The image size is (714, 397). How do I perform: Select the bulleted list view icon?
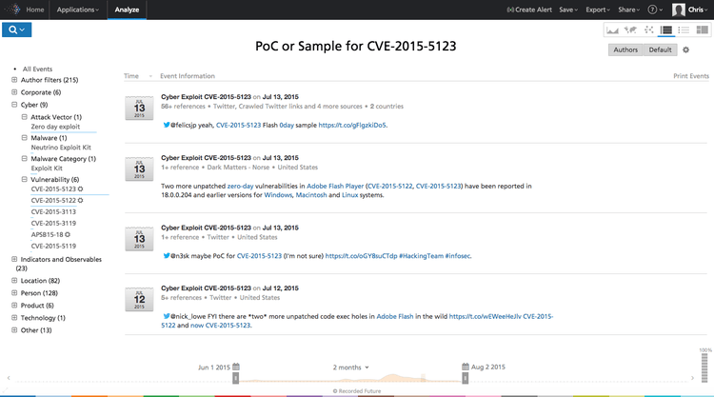coord(684,30)
